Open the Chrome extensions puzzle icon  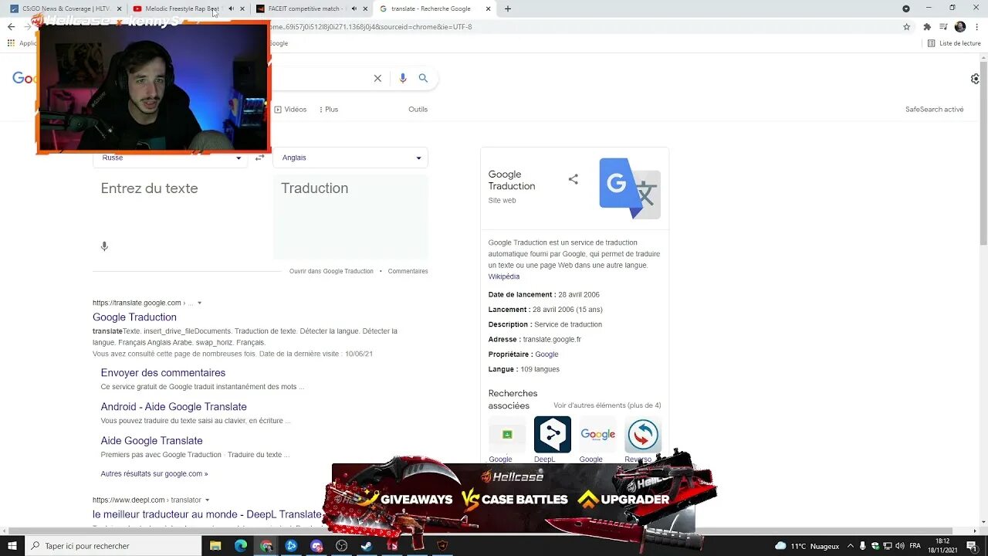[927, 26]
